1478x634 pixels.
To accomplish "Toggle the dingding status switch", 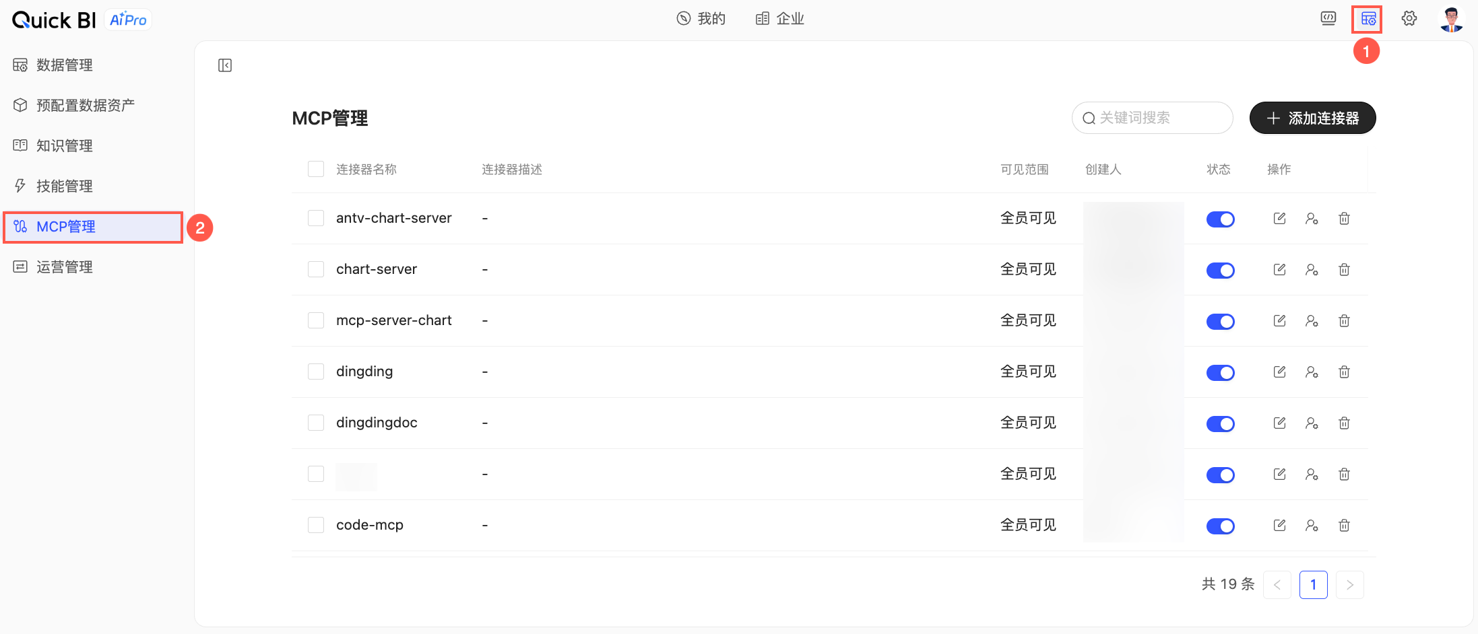I will coord(1220,373).
